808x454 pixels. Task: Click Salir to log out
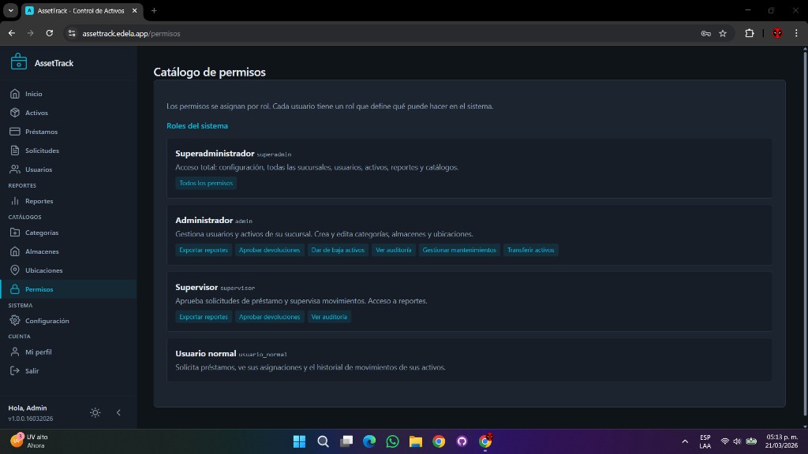tap(30, 370)
